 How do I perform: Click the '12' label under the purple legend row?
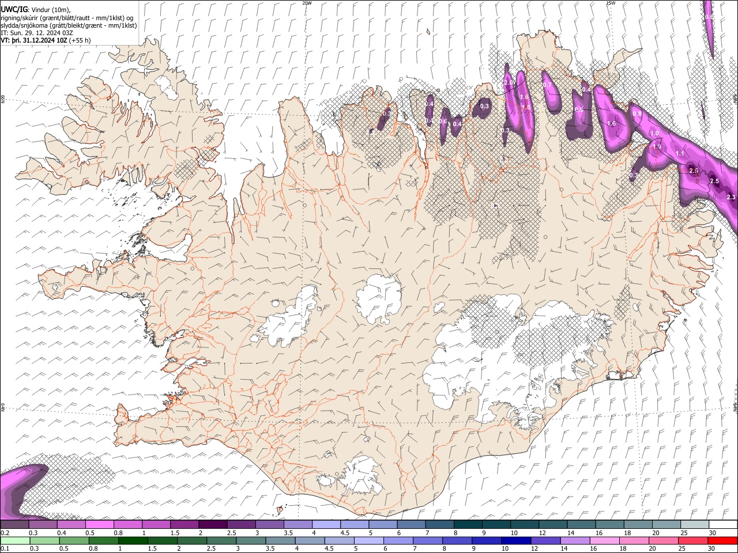tap(542, 533)
